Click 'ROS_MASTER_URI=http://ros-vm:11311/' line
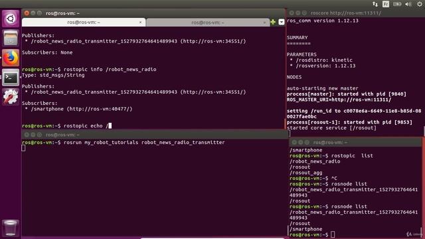 click(x=339, y=100)
